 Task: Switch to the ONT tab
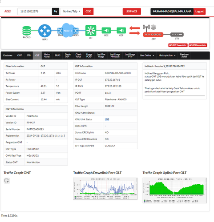click(20, 55)
